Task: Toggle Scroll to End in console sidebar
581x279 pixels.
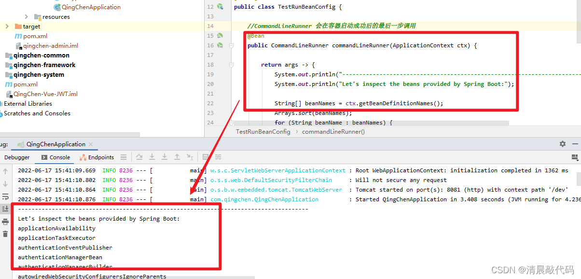Action: (5, 209)
